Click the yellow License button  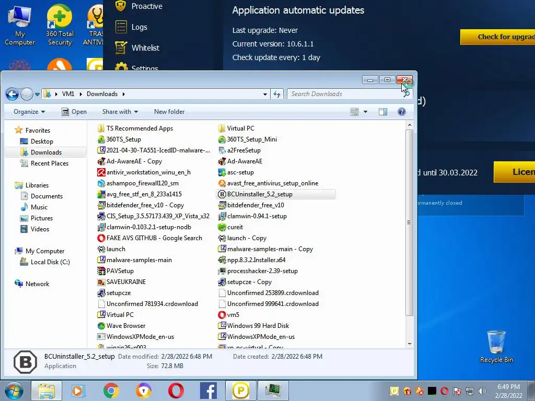[x=514, y=172]
